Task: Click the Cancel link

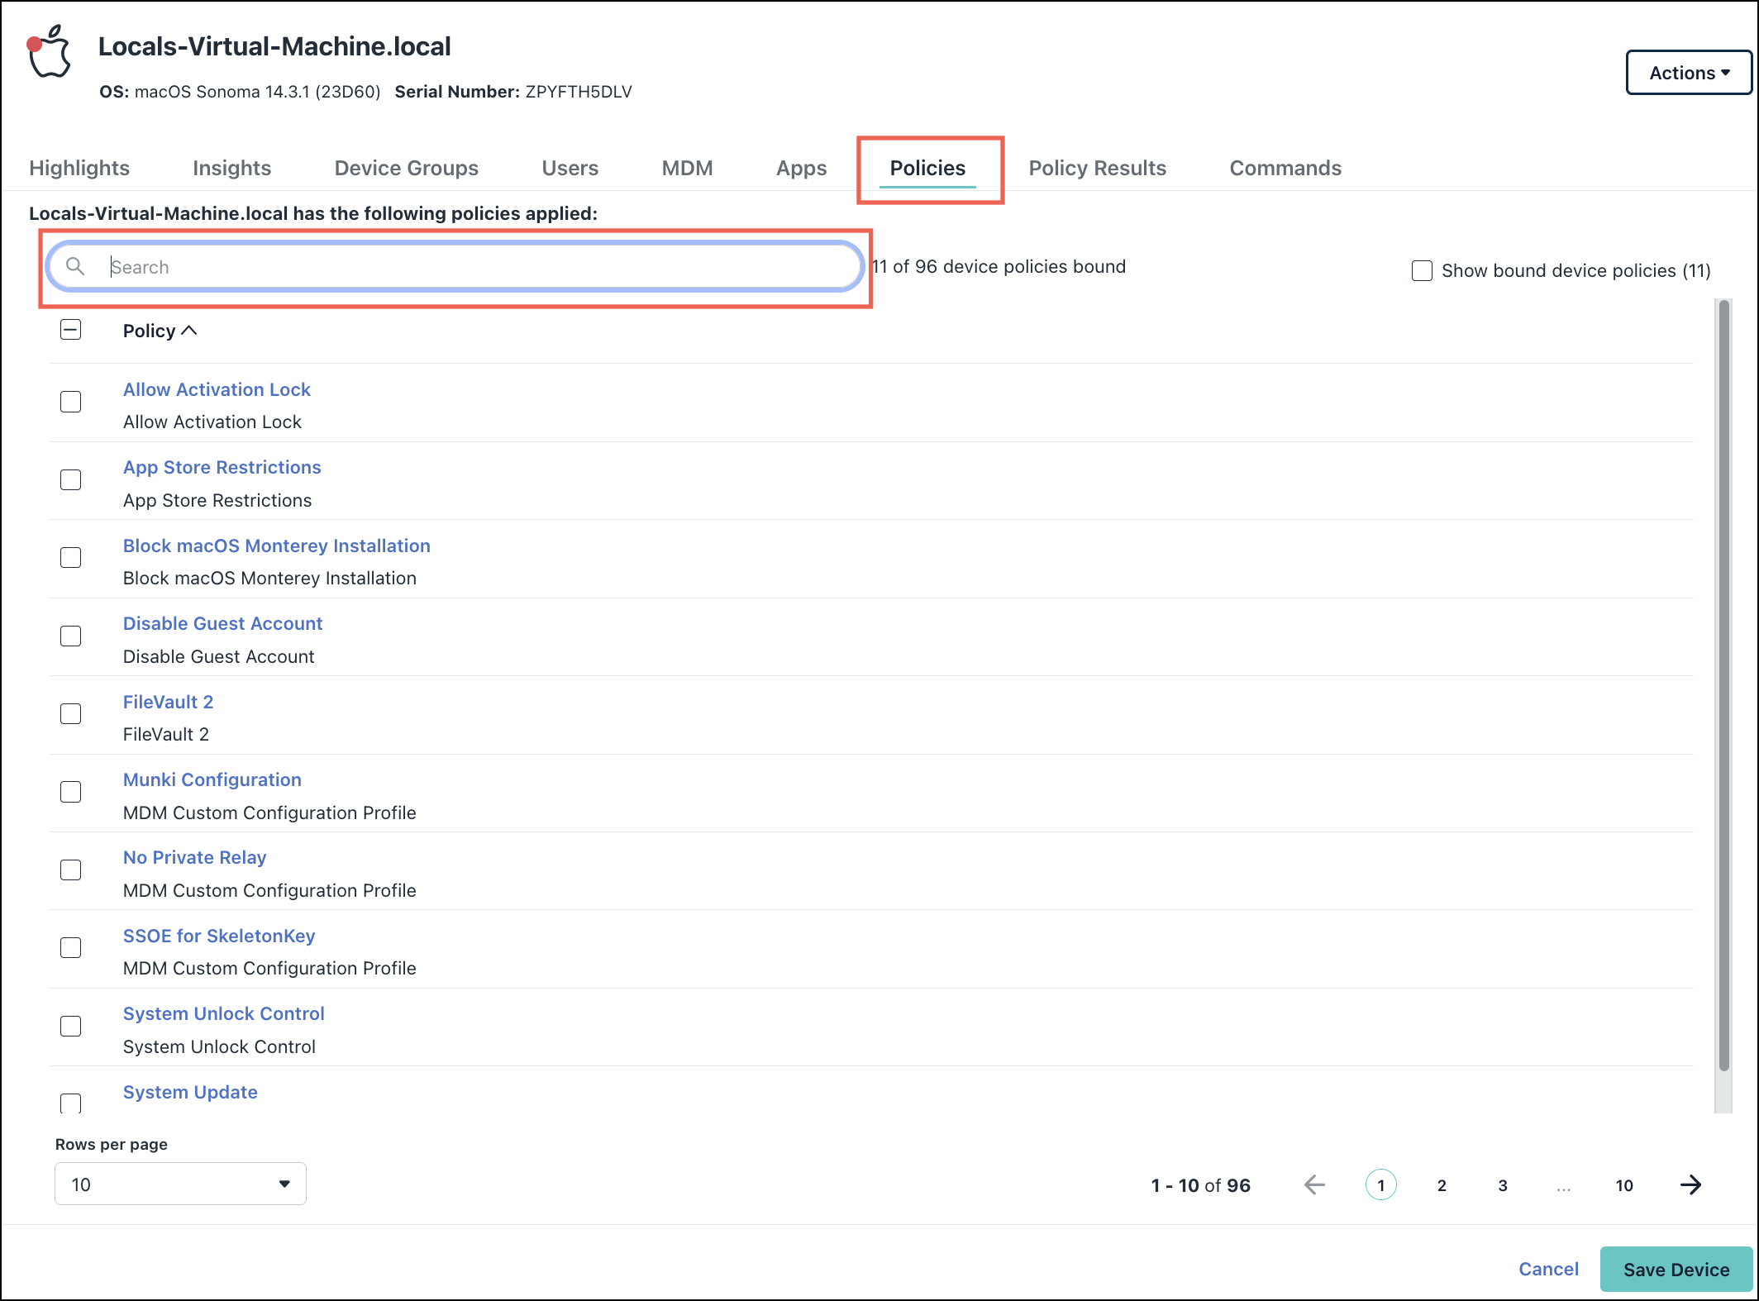Action: click(1548, 1269)
